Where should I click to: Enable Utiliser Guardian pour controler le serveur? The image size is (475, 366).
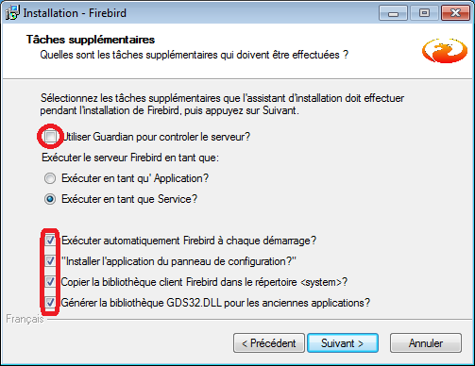[50, 137]
